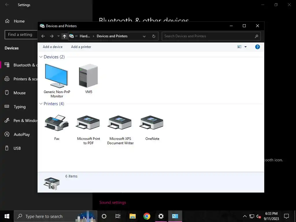
Task: Click the back arrow in Devices and Printers
Action: coord(43,36)
